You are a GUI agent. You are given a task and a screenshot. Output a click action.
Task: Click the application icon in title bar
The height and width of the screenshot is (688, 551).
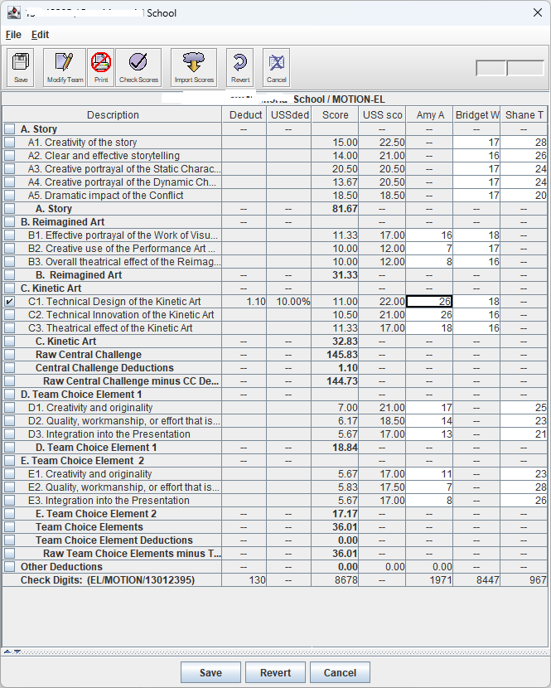tap(13, 12)
